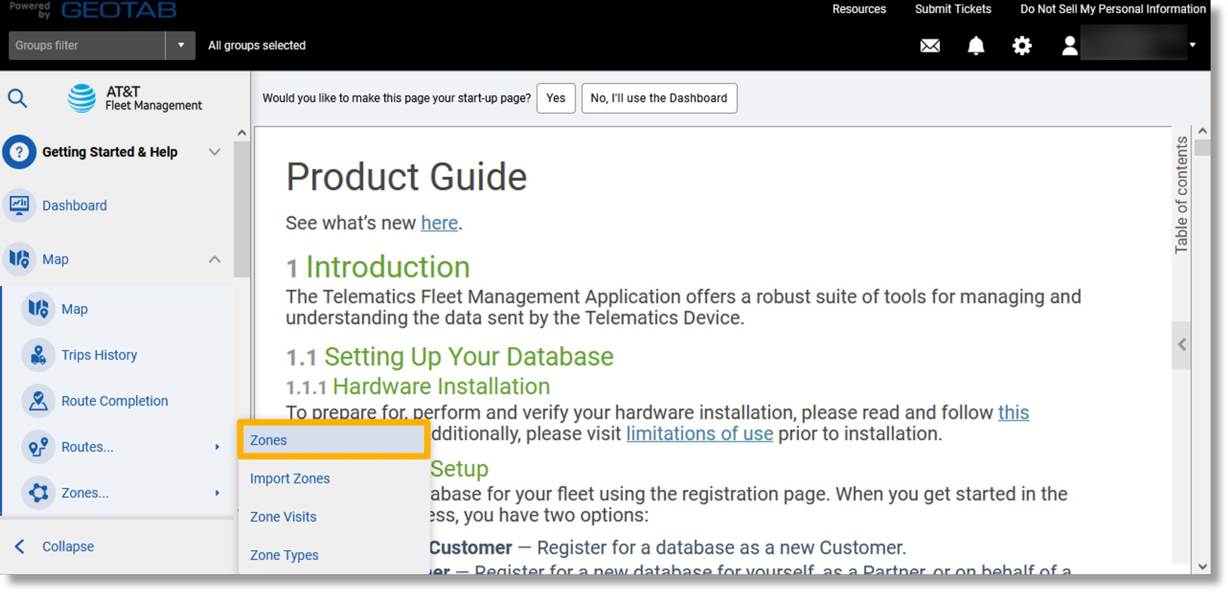Click the Product Guide title

pyautogui.click(x=406, y=177)
